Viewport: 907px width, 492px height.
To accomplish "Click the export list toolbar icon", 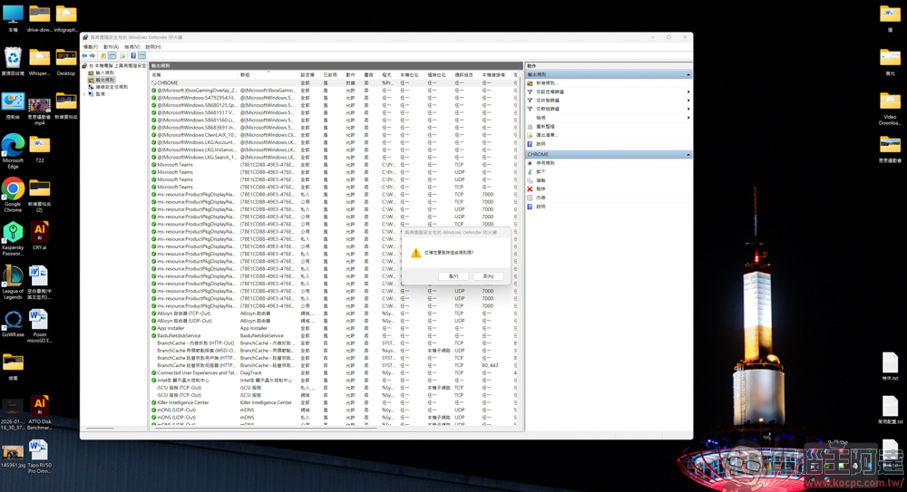I will (122, 56).
